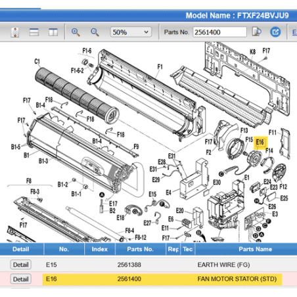Click the Parts No. input field
297x297 pixels.
[219, 32]
